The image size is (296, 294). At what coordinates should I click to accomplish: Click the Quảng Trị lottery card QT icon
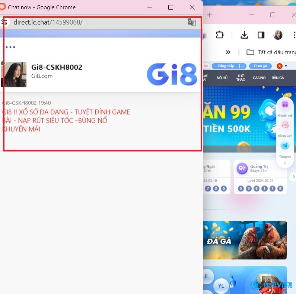(242, 168)
